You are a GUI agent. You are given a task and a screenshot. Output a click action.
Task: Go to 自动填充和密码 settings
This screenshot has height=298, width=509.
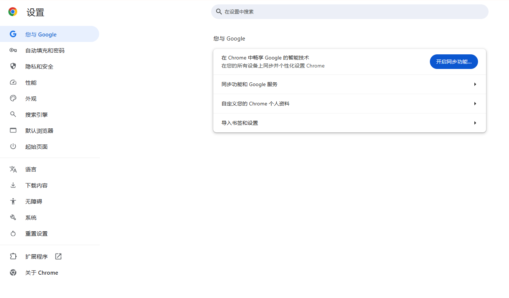click(50, 50)
